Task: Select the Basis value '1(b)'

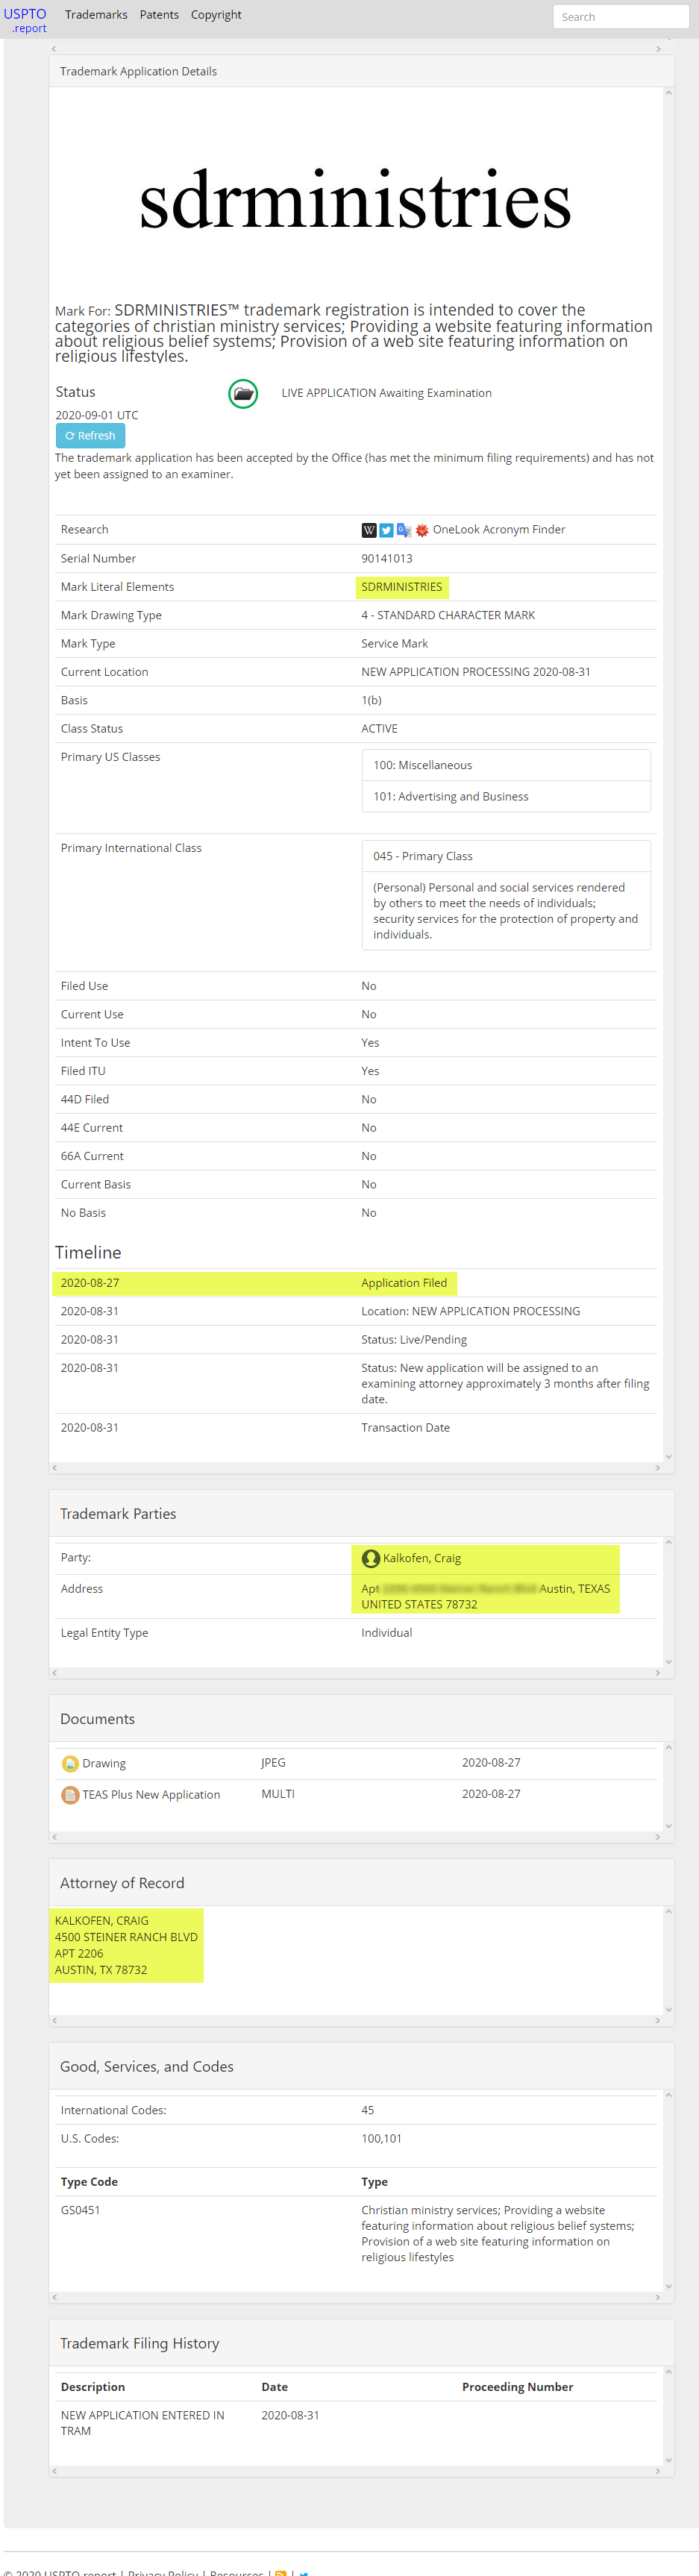Action: [371, 701]
